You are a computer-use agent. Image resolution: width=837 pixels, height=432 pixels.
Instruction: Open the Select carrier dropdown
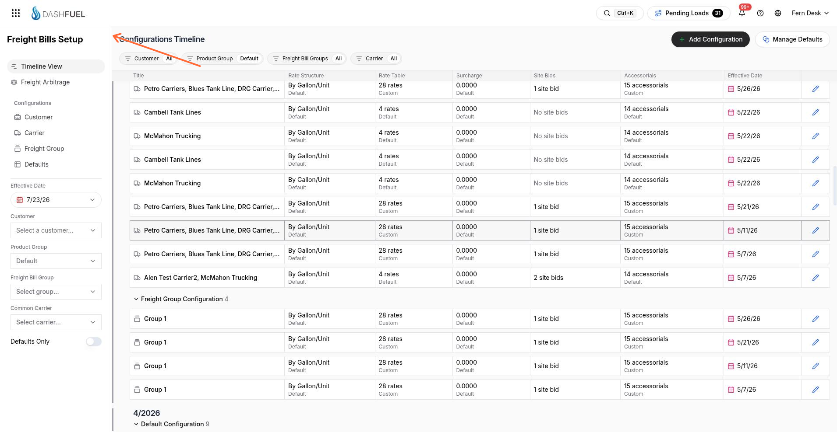tap(56, 322)
